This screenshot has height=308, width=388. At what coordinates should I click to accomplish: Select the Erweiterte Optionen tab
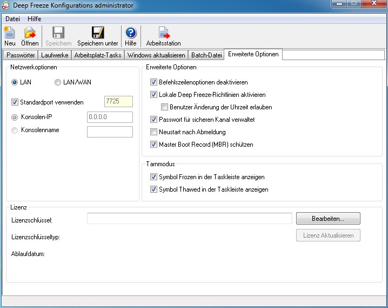[x=253, y=54]
